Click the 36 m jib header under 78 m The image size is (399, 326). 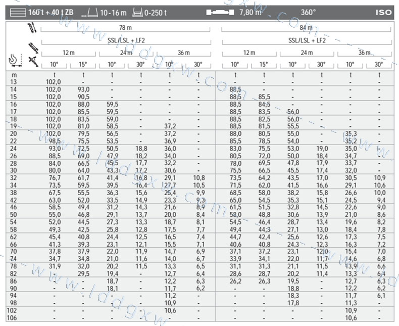point(184,53)
